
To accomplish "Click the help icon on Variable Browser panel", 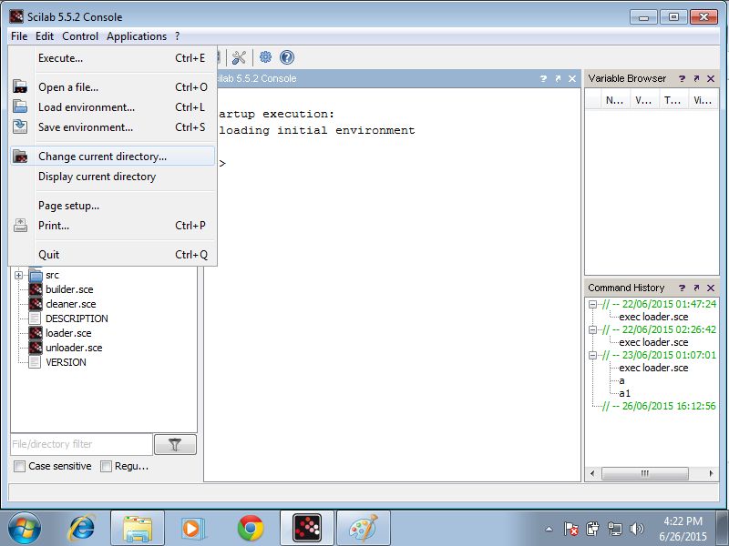I will (x=683, y=78).
